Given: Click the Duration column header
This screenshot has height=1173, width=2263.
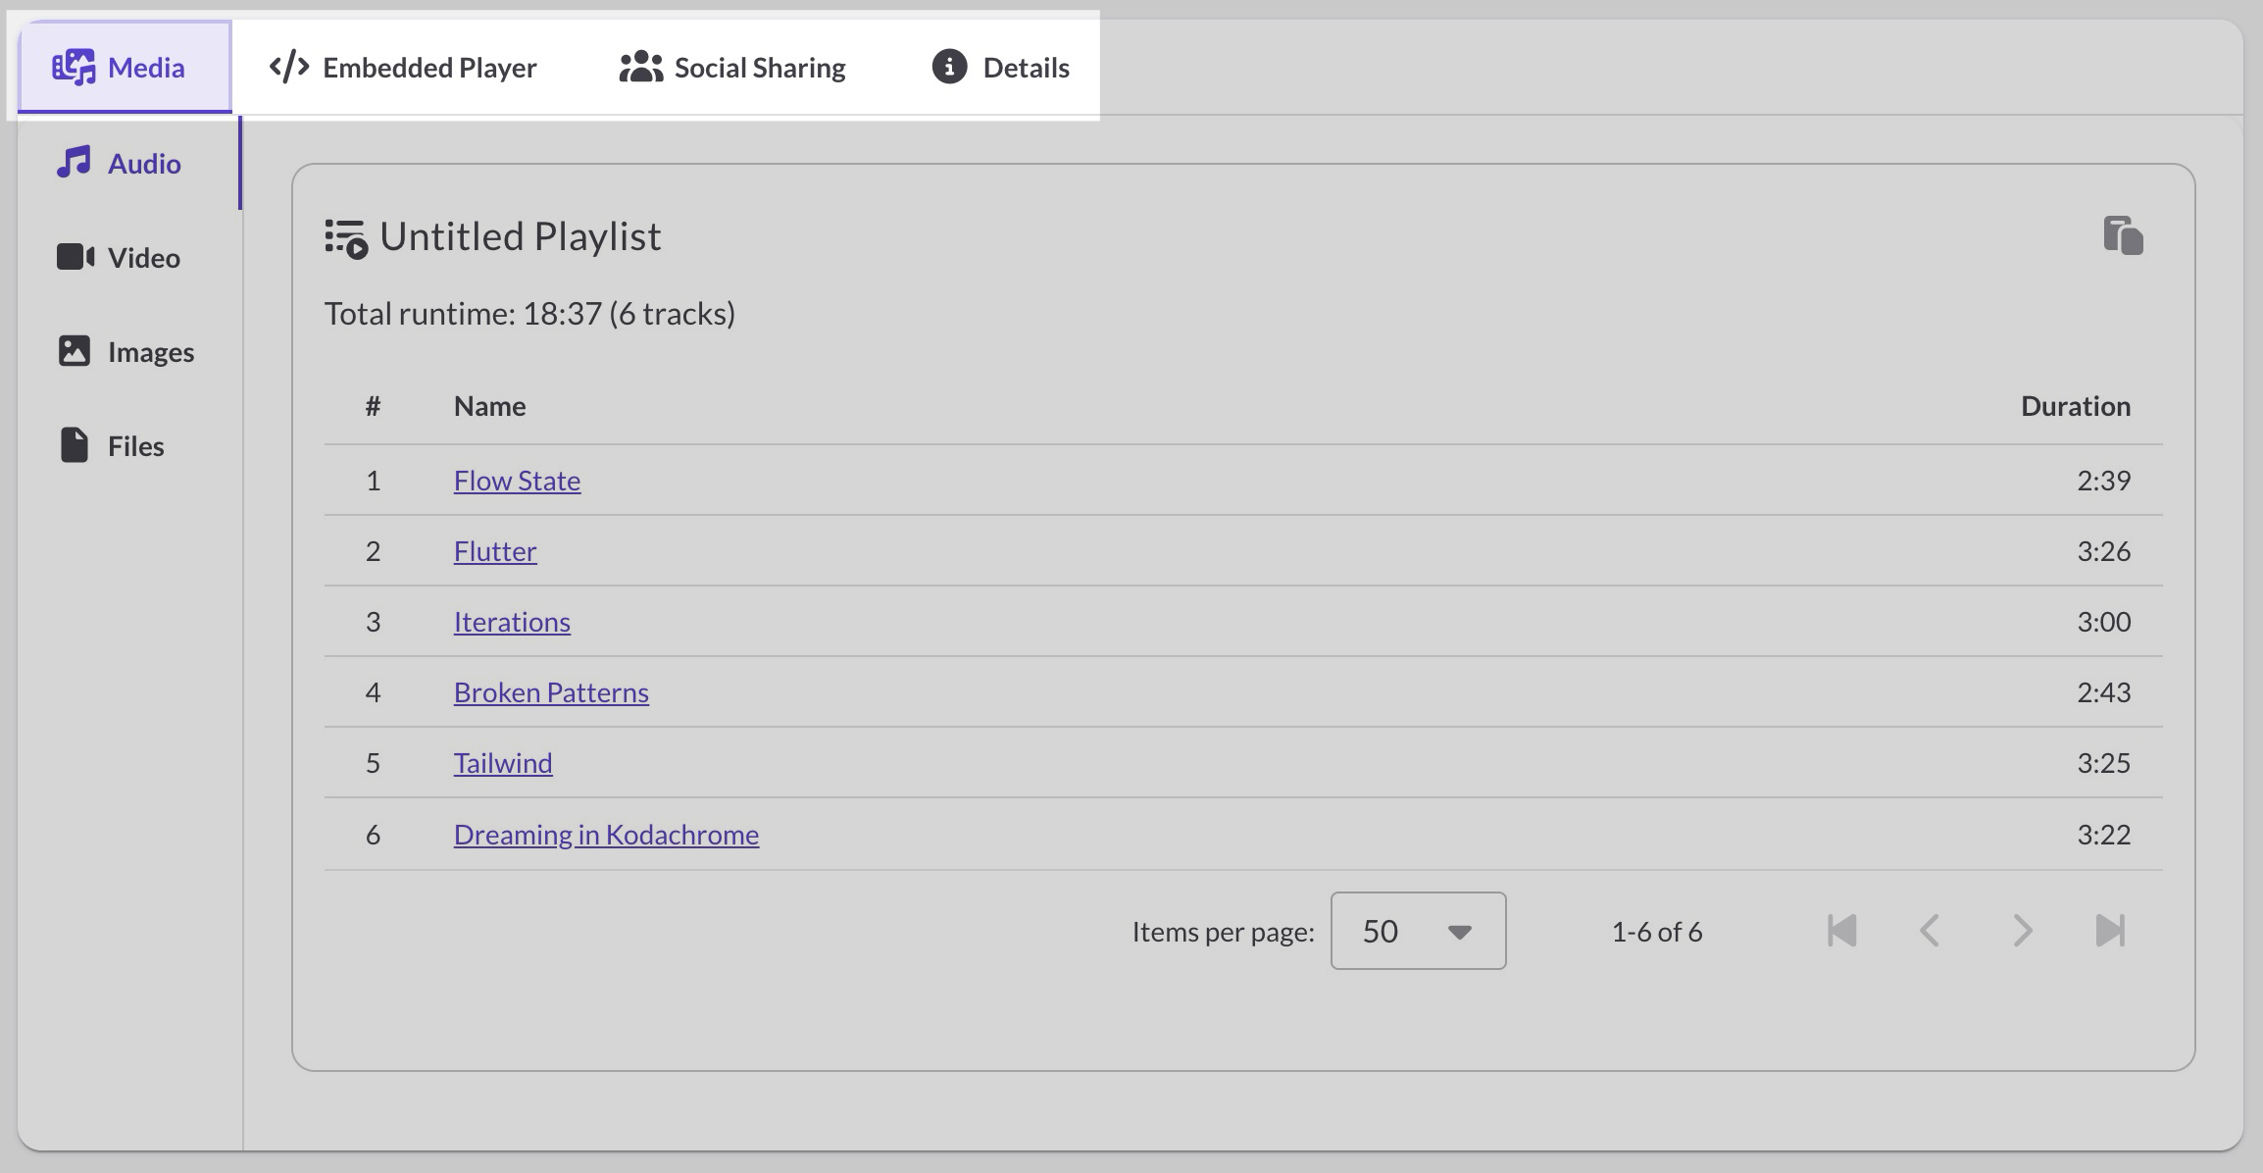Looking at the screenshot, I should click(2075, 406).
